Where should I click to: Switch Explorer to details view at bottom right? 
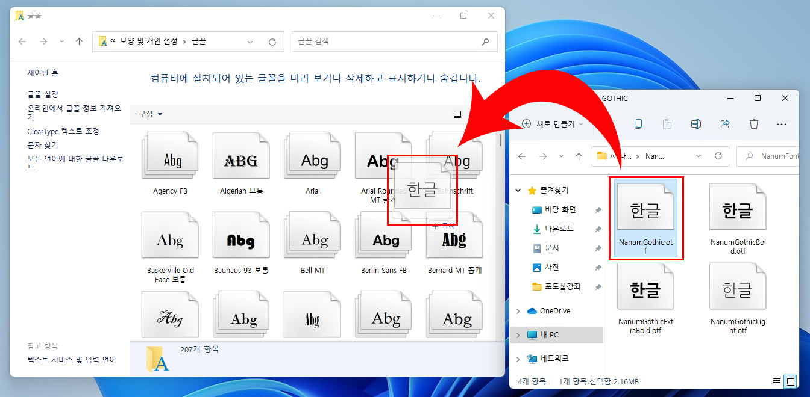(777, 381)
